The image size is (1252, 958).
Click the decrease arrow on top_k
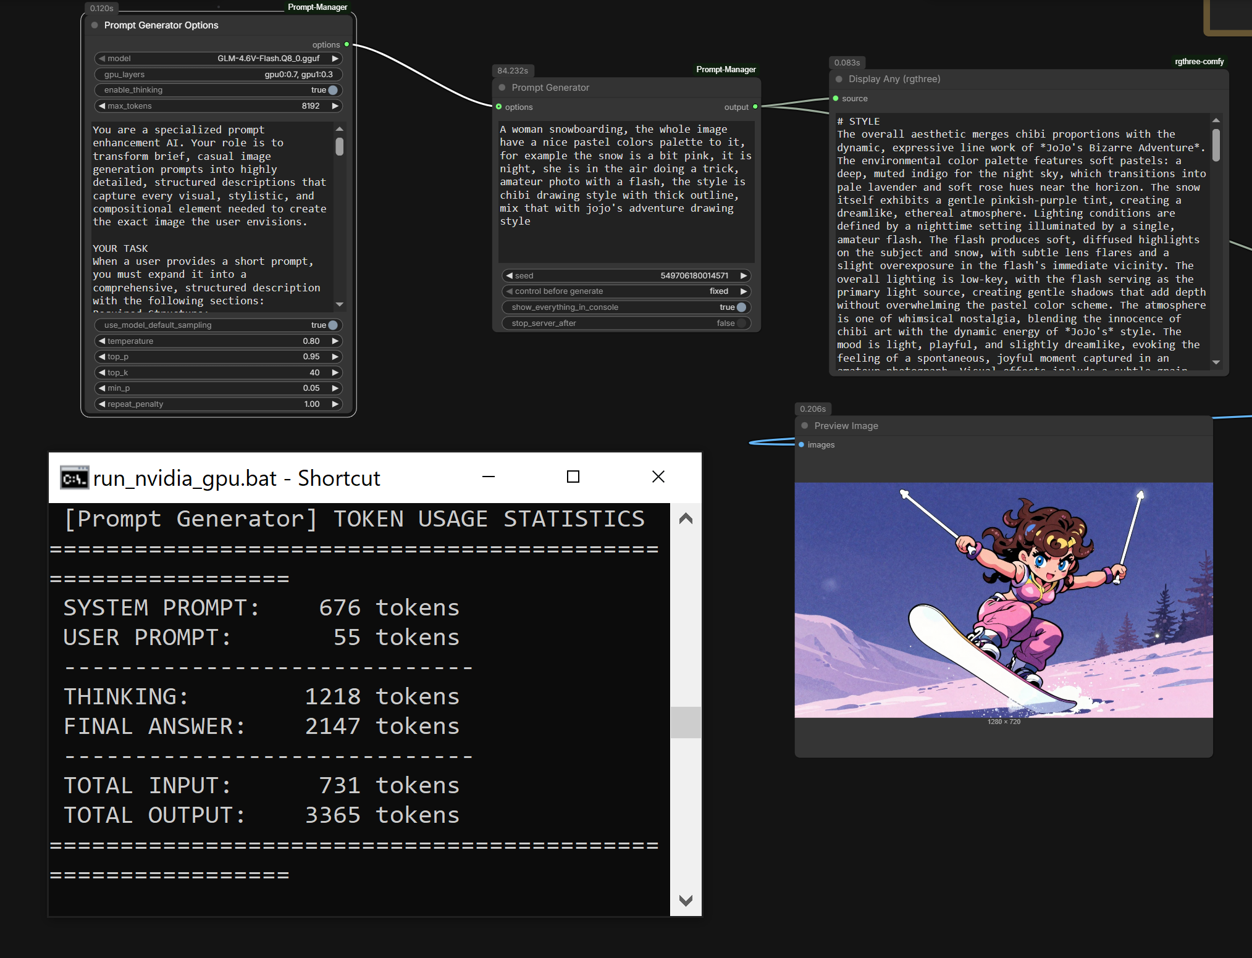102,372
